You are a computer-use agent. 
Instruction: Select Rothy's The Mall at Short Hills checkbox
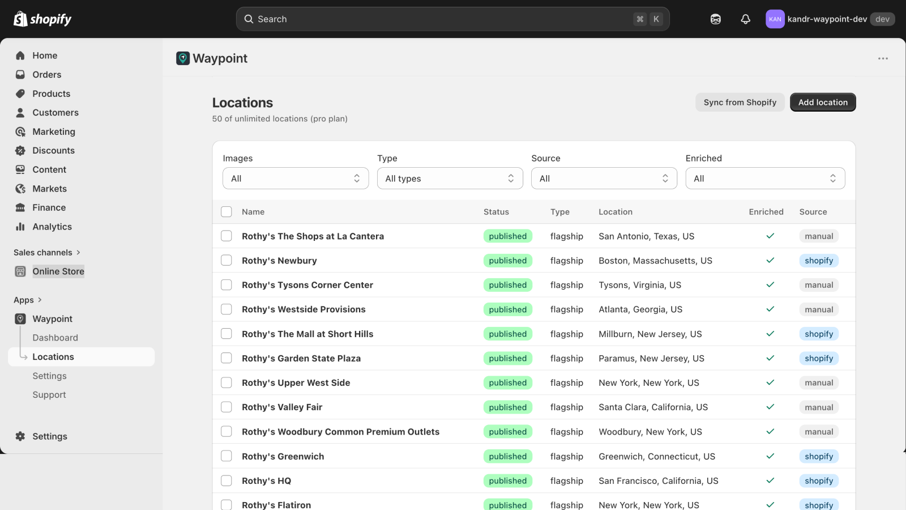(x=226, y=334)
